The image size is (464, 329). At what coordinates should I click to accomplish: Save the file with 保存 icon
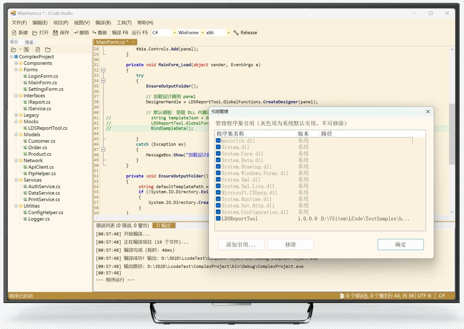point(55,33)
